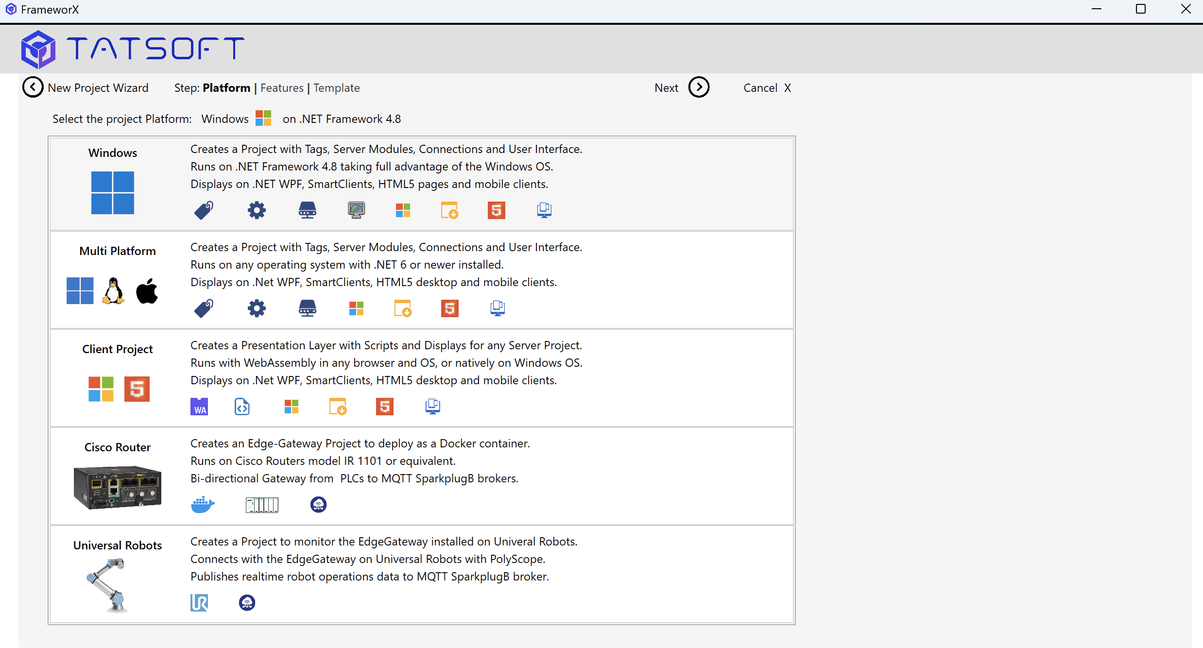
Task: Click the gear icon in the Multi Platform row
Action: coord(257,308)
